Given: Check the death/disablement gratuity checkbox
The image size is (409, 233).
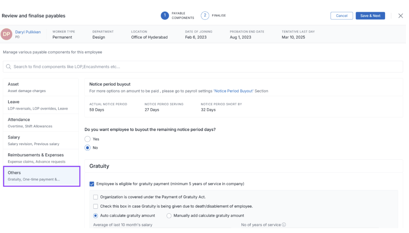Looking at the screenshot, I should click(x=96, y=206).
